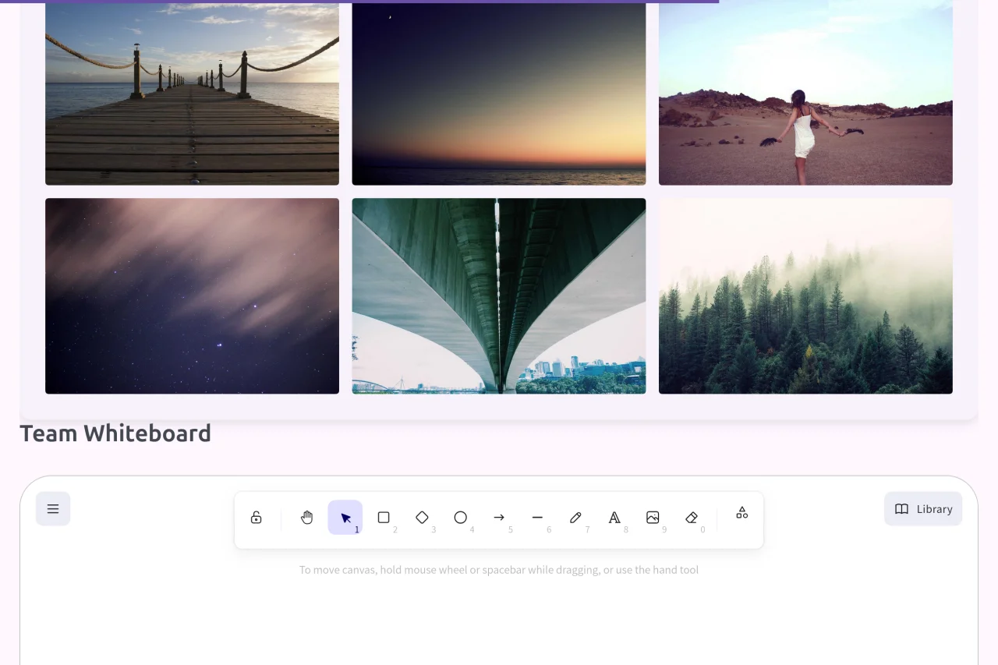Click the Team Whiteboard heading
998x665 pixels.
(115, 433)
